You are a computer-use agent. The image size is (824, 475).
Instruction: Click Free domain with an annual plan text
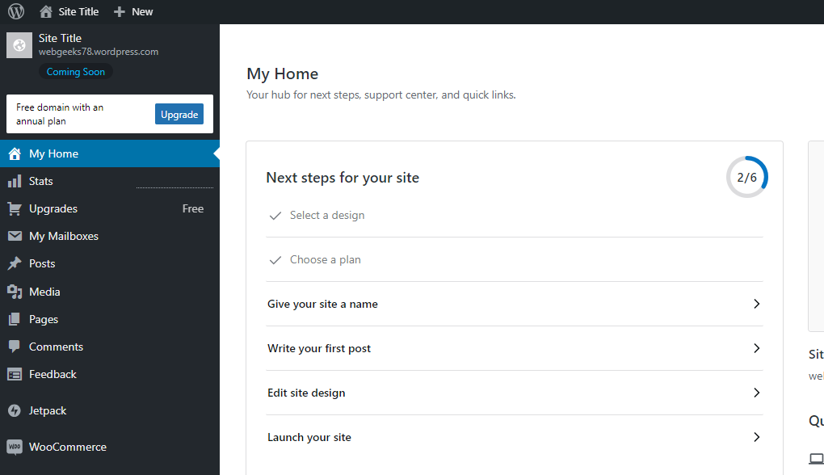click(x=60, y=114)
